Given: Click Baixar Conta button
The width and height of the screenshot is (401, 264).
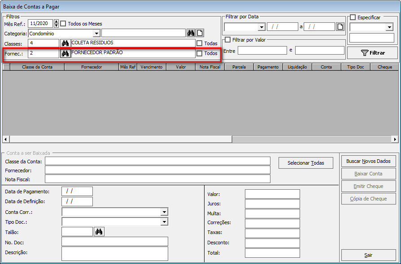Looking at the screenshot, I should tap(369, 174).
